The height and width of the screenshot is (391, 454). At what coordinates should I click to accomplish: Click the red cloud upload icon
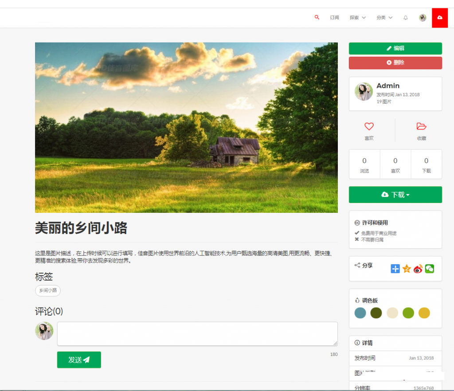point(439,18)
